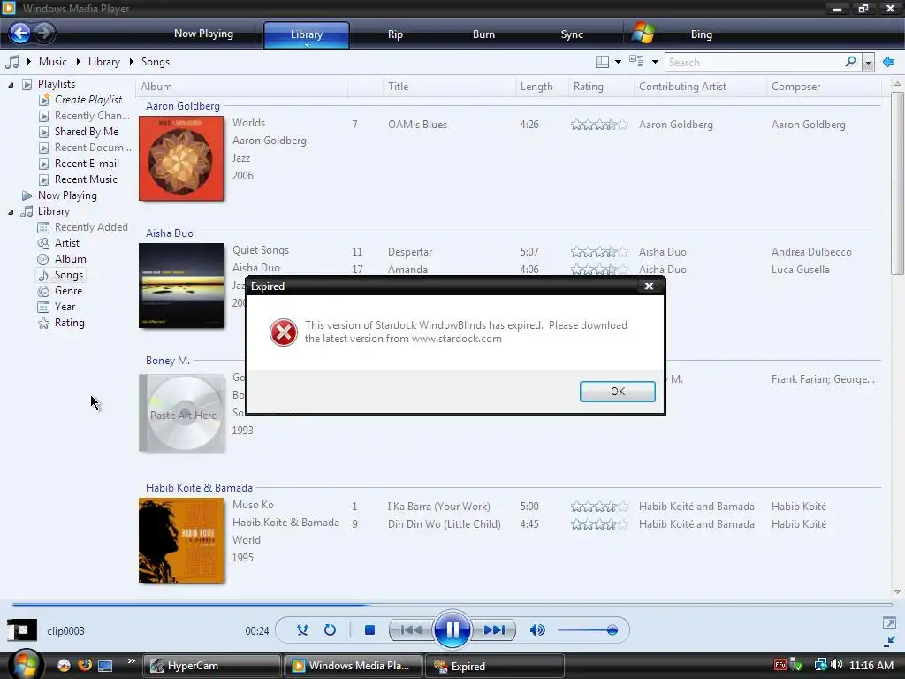Click Library in the breadcrumb path
Image resolution: width=905 pixels, height=679 pixels.
coord(104,62)
